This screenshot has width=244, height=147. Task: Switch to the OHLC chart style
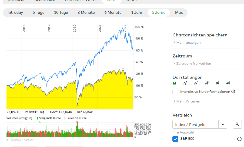tap(218, 83)
